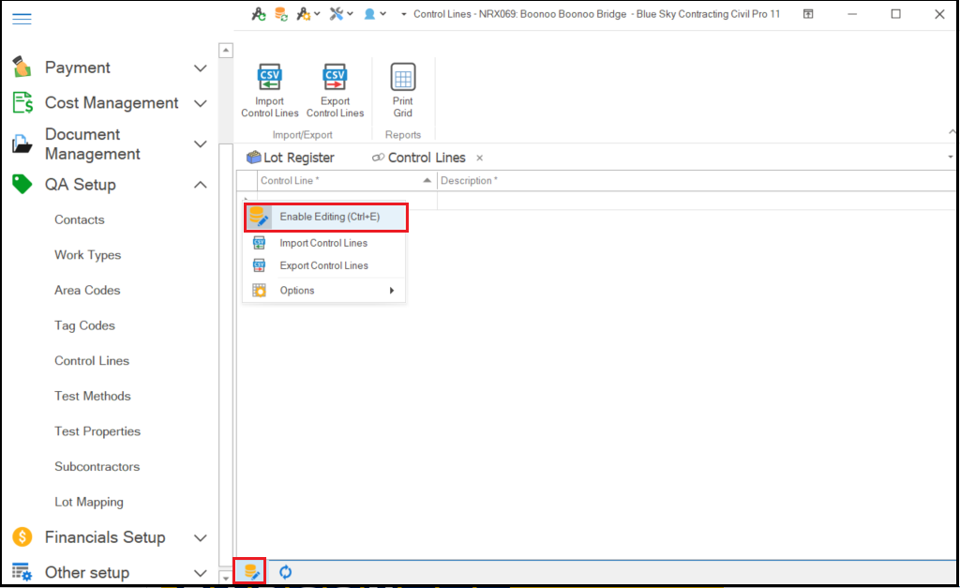The image size is (960, 588).
Task: Click the user profile icon in title bar
Action: click(x=370, y=14)
